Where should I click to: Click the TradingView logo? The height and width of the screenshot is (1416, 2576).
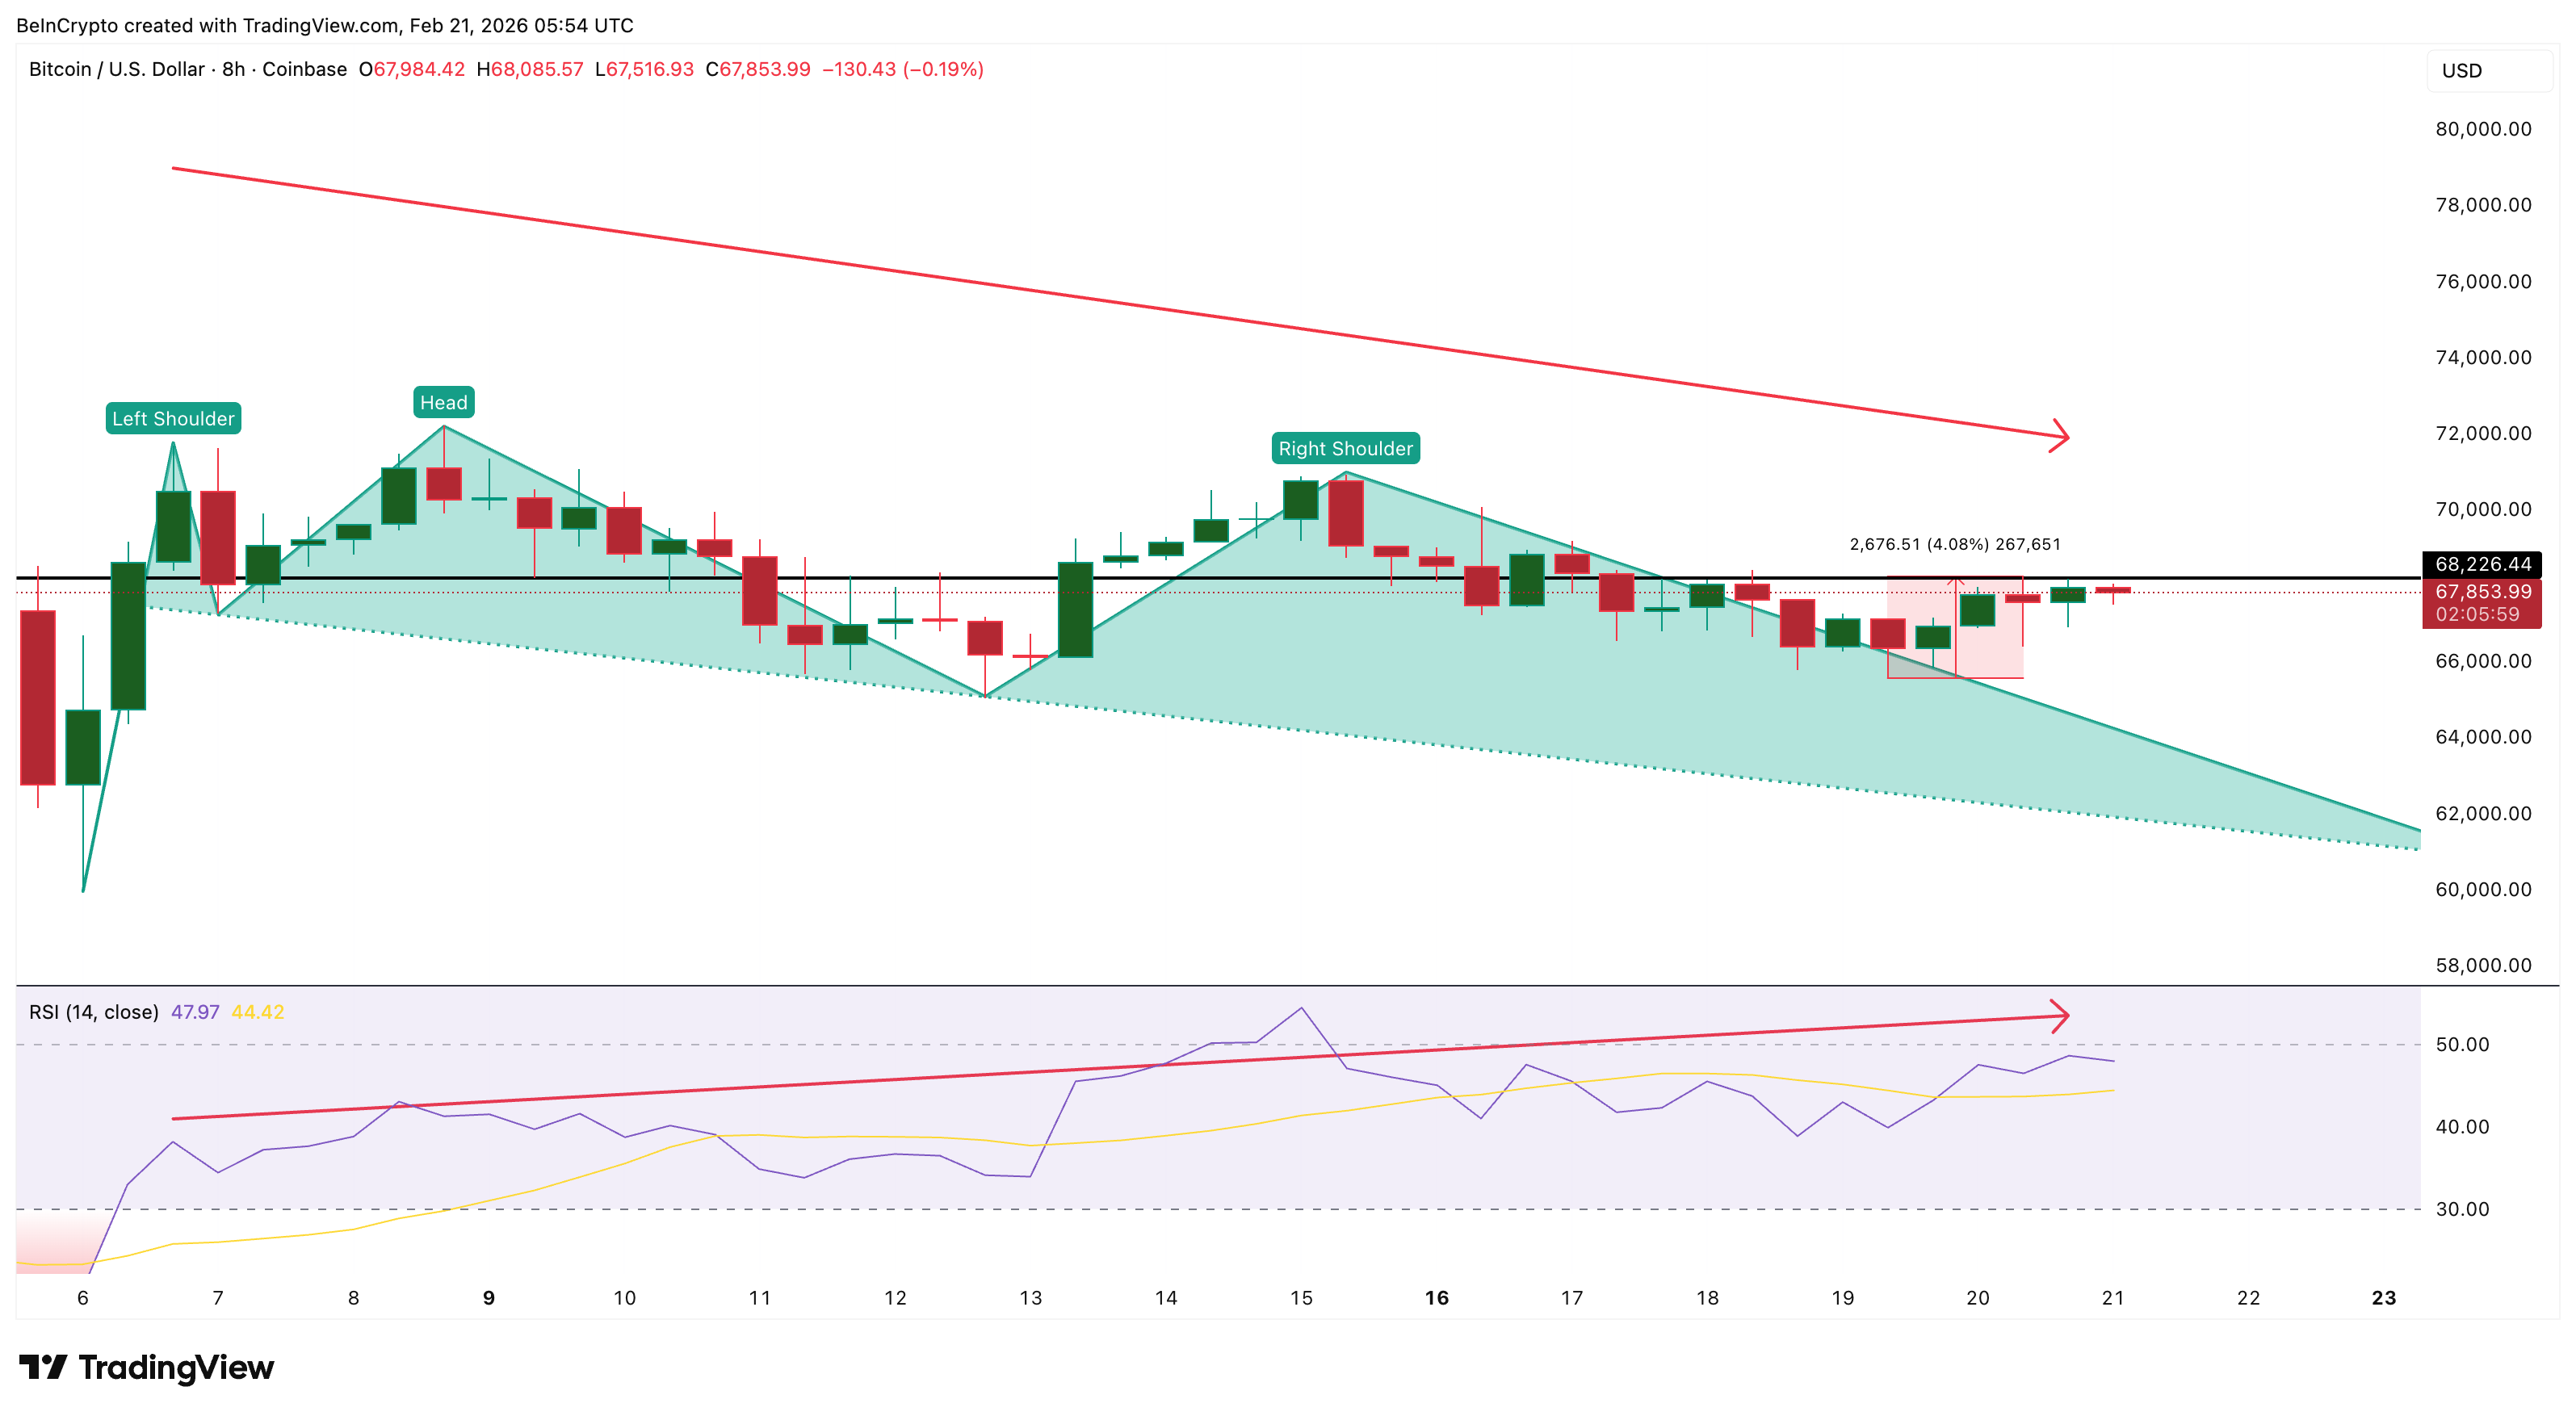pyautogui.click(x=147, y=1366)
